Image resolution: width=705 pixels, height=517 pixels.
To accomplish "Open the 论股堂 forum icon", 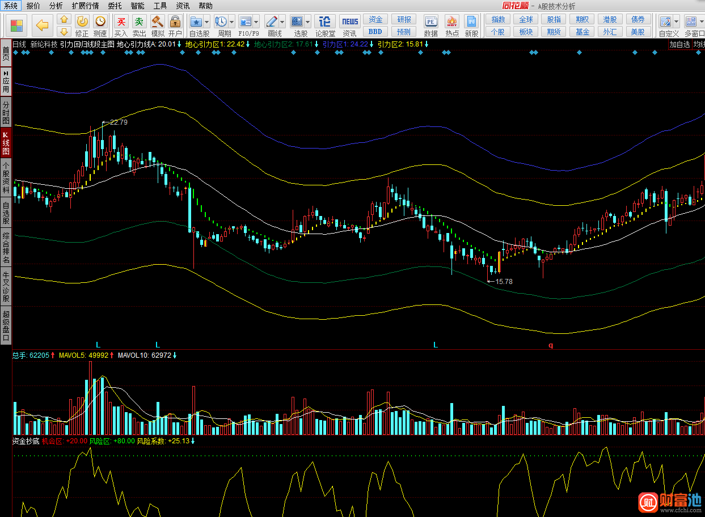I will tap(325, 22).
